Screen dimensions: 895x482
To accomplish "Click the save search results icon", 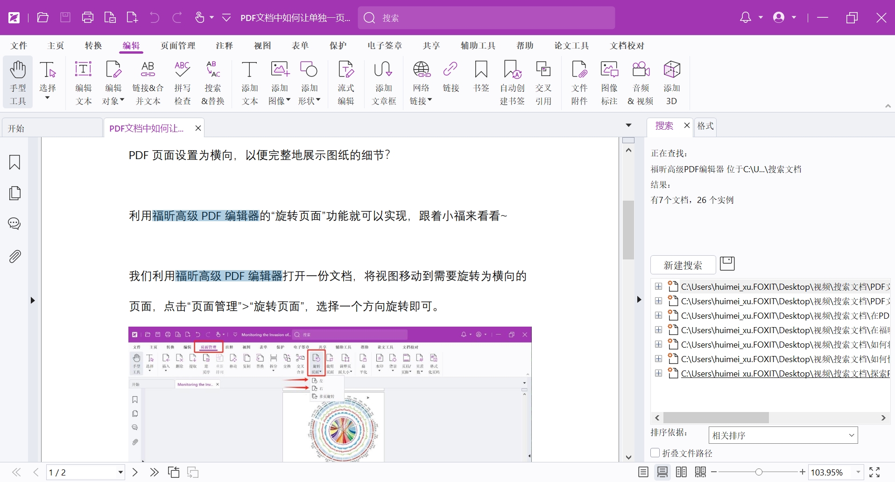I will click(727, 264).
